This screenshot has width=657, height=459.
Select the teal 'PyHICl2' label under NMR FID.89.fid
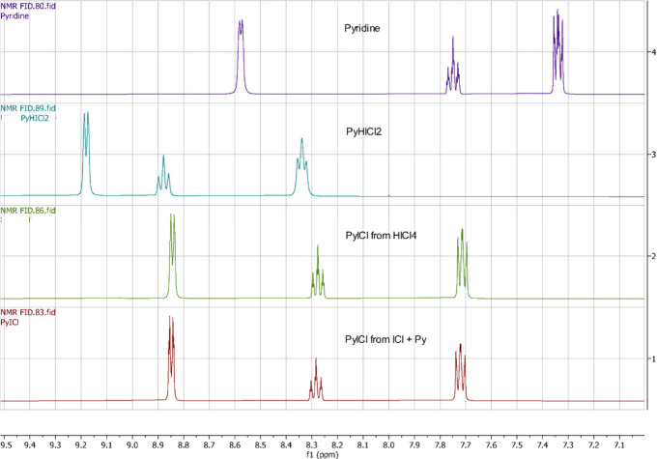coord(35,118)
